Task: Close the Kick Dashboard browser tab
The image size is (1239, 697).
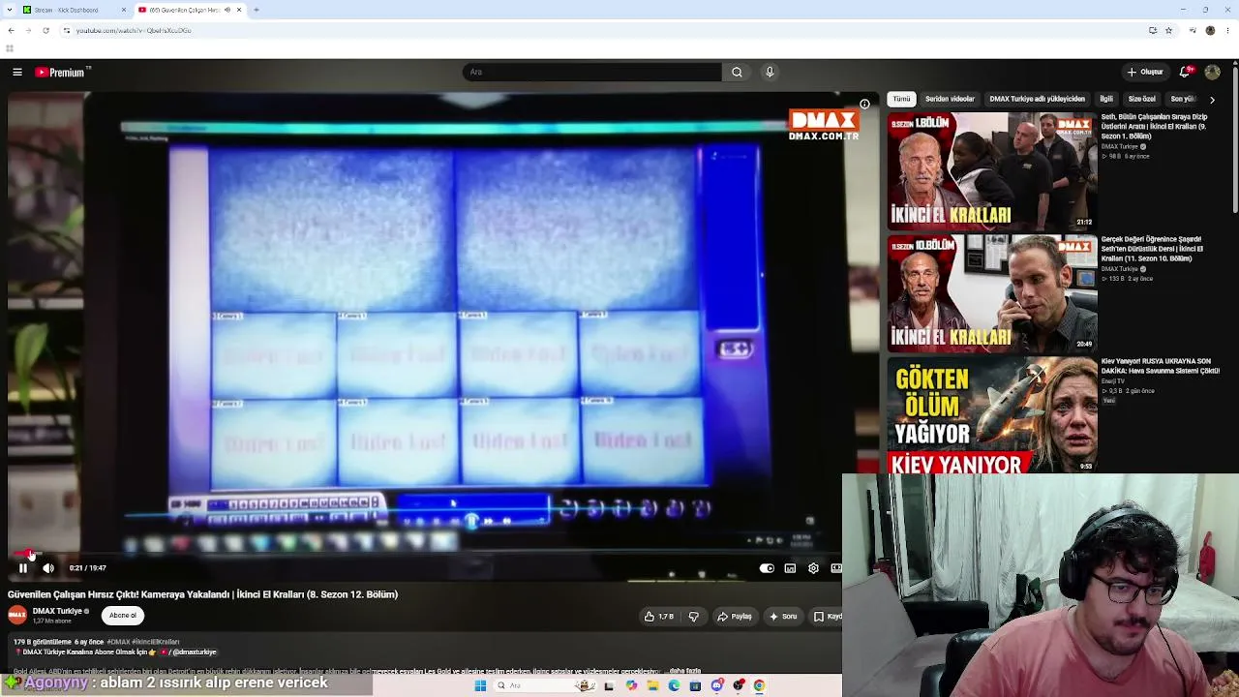Action: click(x=124, y=10)
